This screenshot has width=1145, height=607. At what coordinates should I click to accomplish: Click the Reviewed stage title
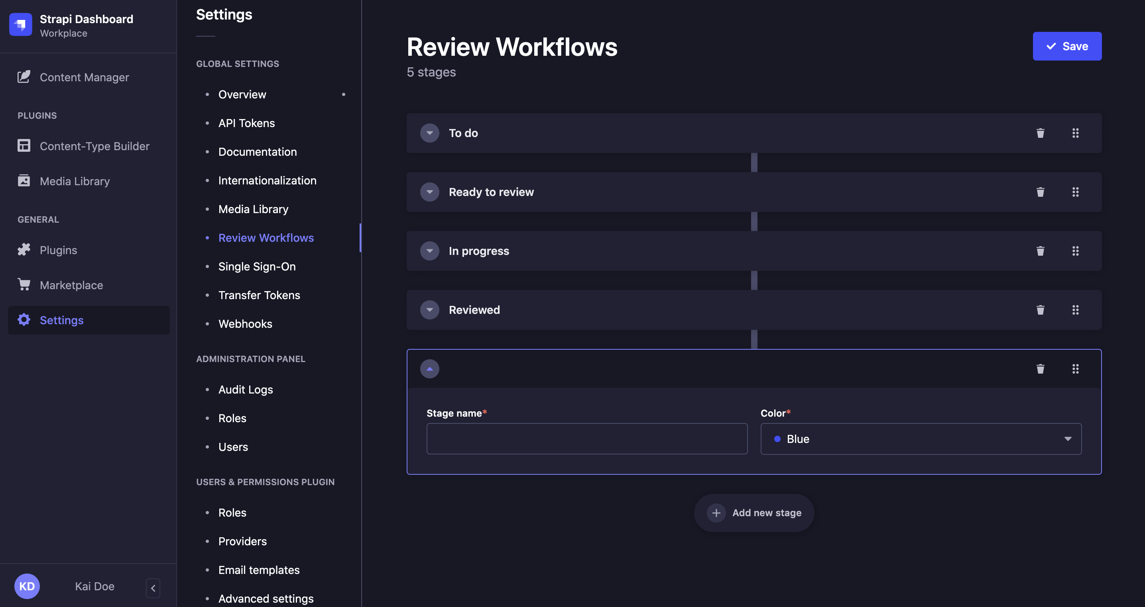474,309
